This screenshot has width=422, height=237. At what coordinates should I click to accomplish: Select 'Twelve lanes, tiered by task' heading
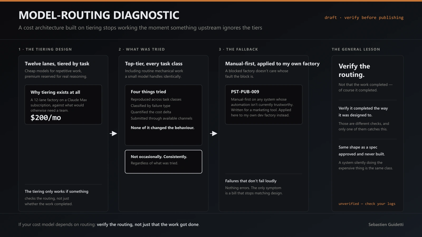57,64
